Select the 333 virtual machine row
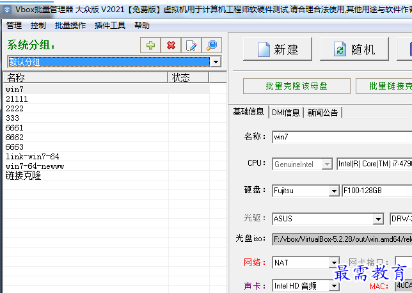The height and width of the screenshot is (293, 412). [106, 118]
